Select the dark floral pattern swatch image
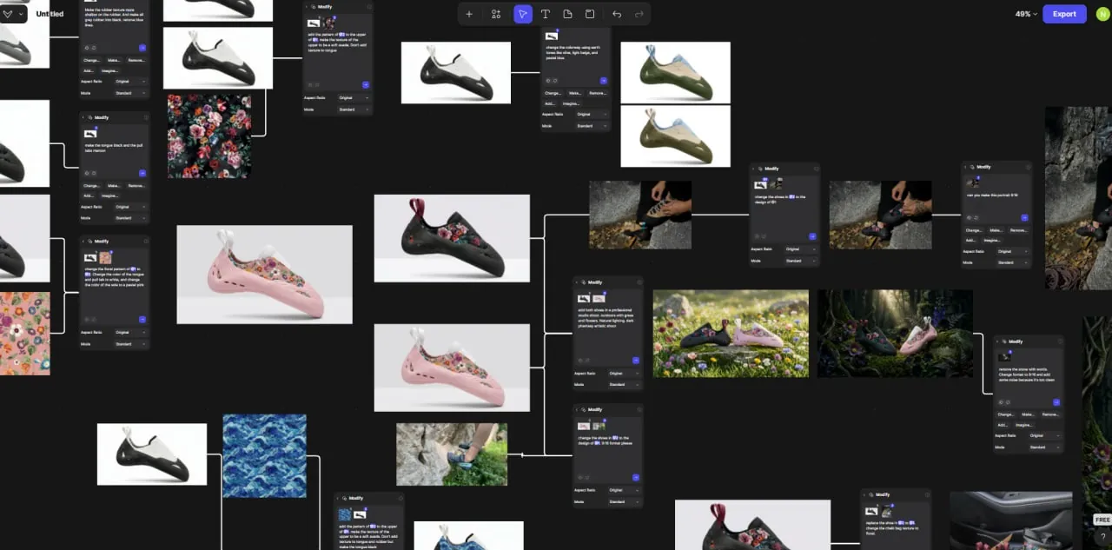 (209, 136)
